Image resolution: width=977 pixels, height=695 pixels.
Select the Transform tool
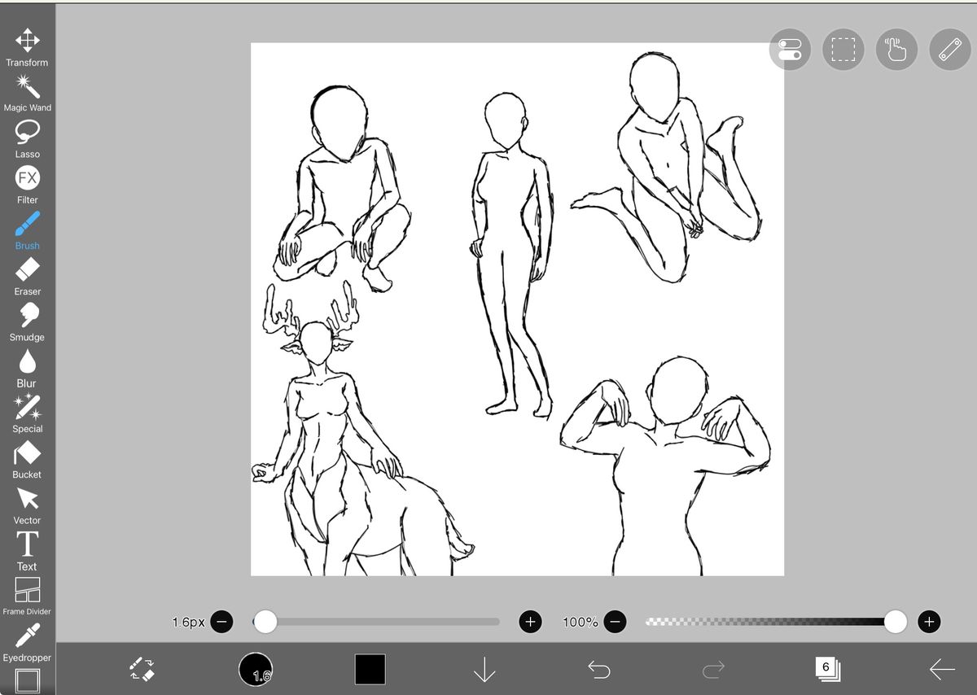point(27,47)
